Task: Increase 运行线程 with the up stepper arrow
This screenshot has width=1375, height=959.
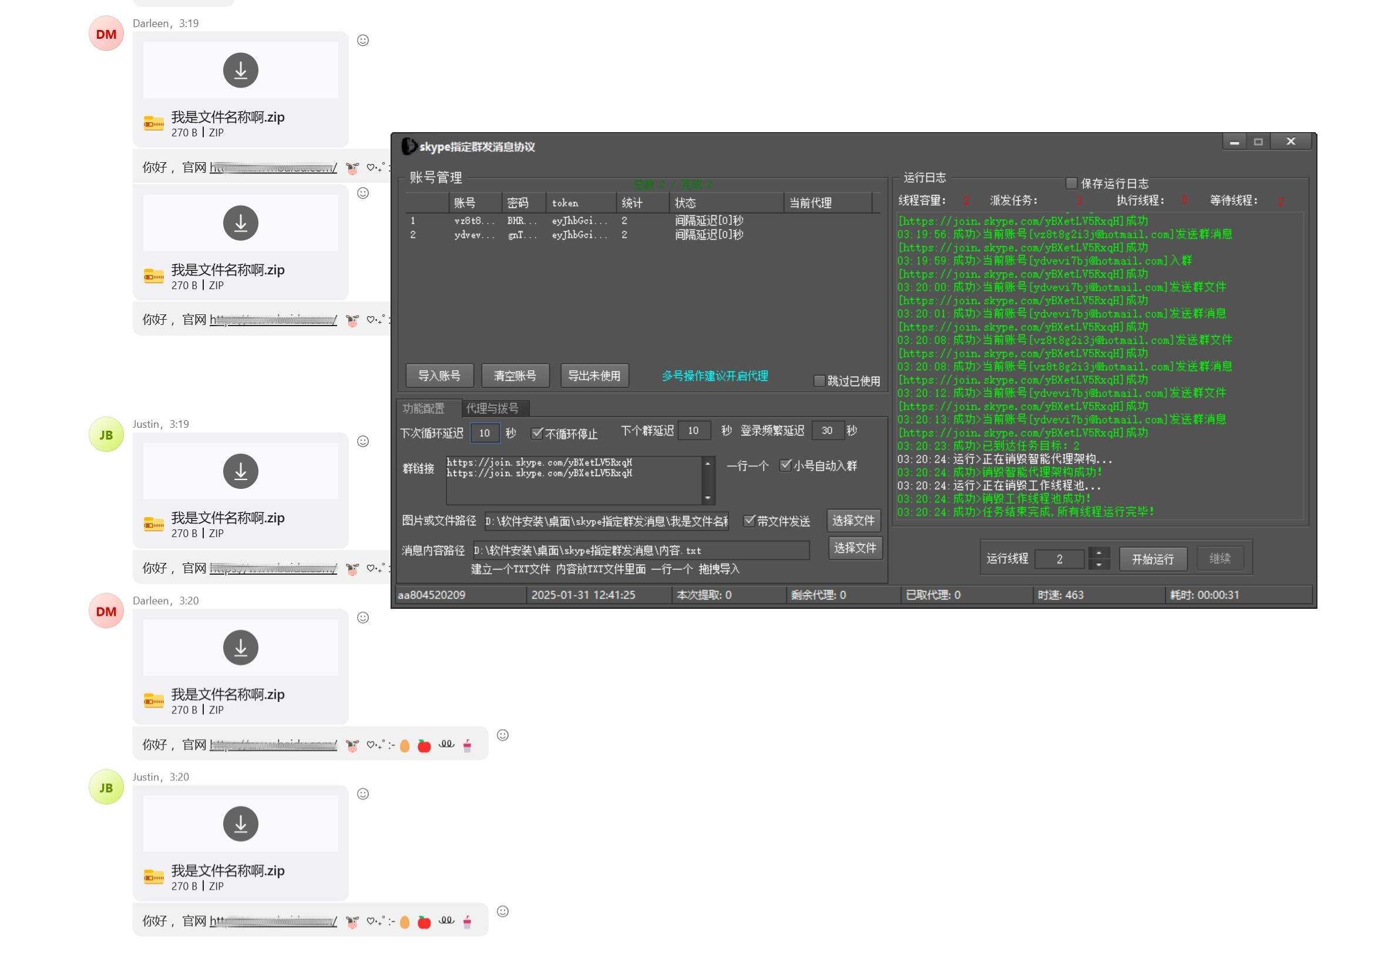Action: pyautogui.click(x=1098, y=553)
